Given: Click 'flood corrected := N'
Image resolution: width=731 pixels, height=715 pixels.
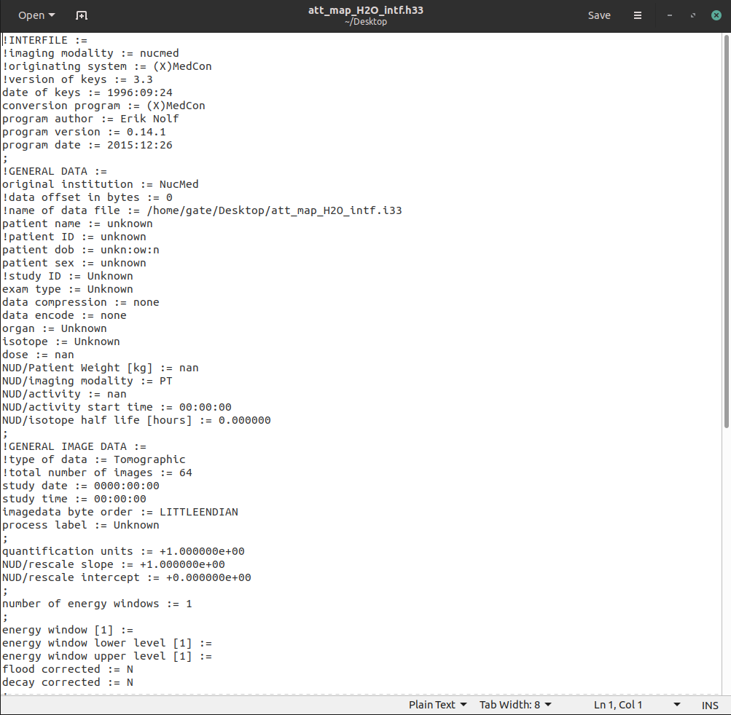Looking at the screenshot, I should click(68, 669).
